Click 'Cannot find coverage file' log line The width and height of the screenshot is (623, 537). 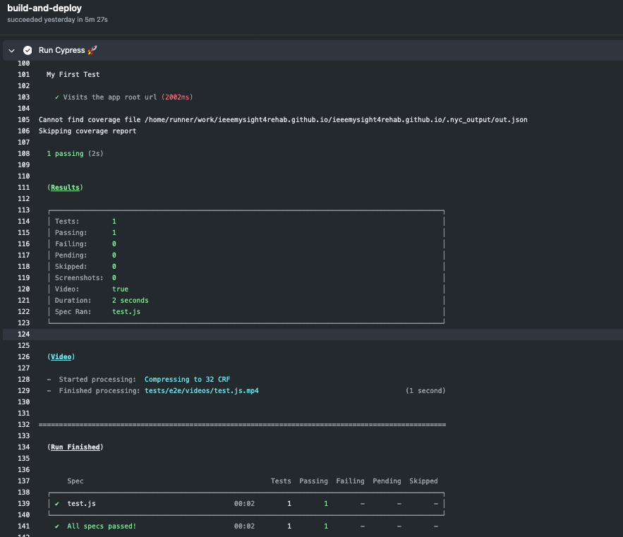[x=283, y=120]
